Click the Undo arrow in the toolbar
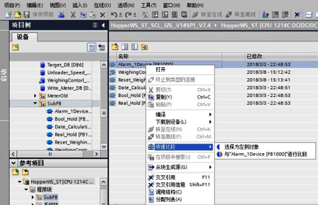 pos(114,14)
